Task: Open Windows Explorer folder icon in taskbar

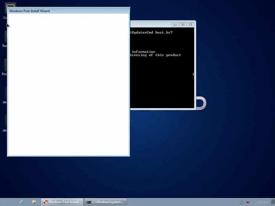Action: coord(34,202)
